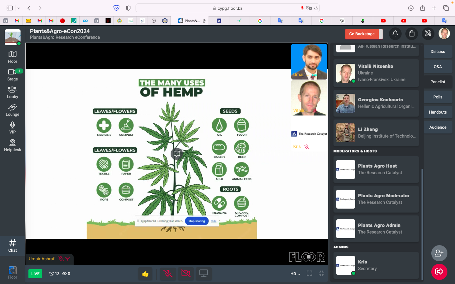The width and height of the screenshot is (455, 284).
Task: Click the viewers eye count
Action: pos(66,274)
